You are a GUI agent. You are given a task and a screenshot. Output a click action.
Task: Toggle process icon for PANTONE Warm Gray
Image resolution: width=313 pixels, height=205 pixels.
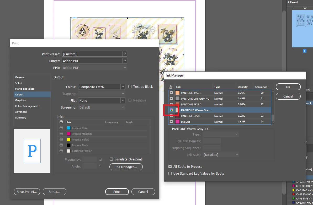coord(171,110)
